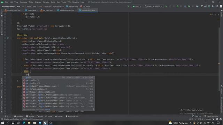
Task: Open Resource Manager side panel
Action: [1, 27]
